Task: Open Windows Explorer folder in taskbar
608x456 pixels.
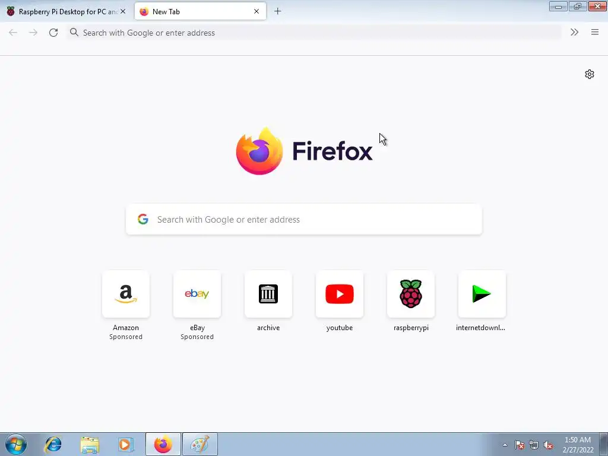Action: [90, 445]
